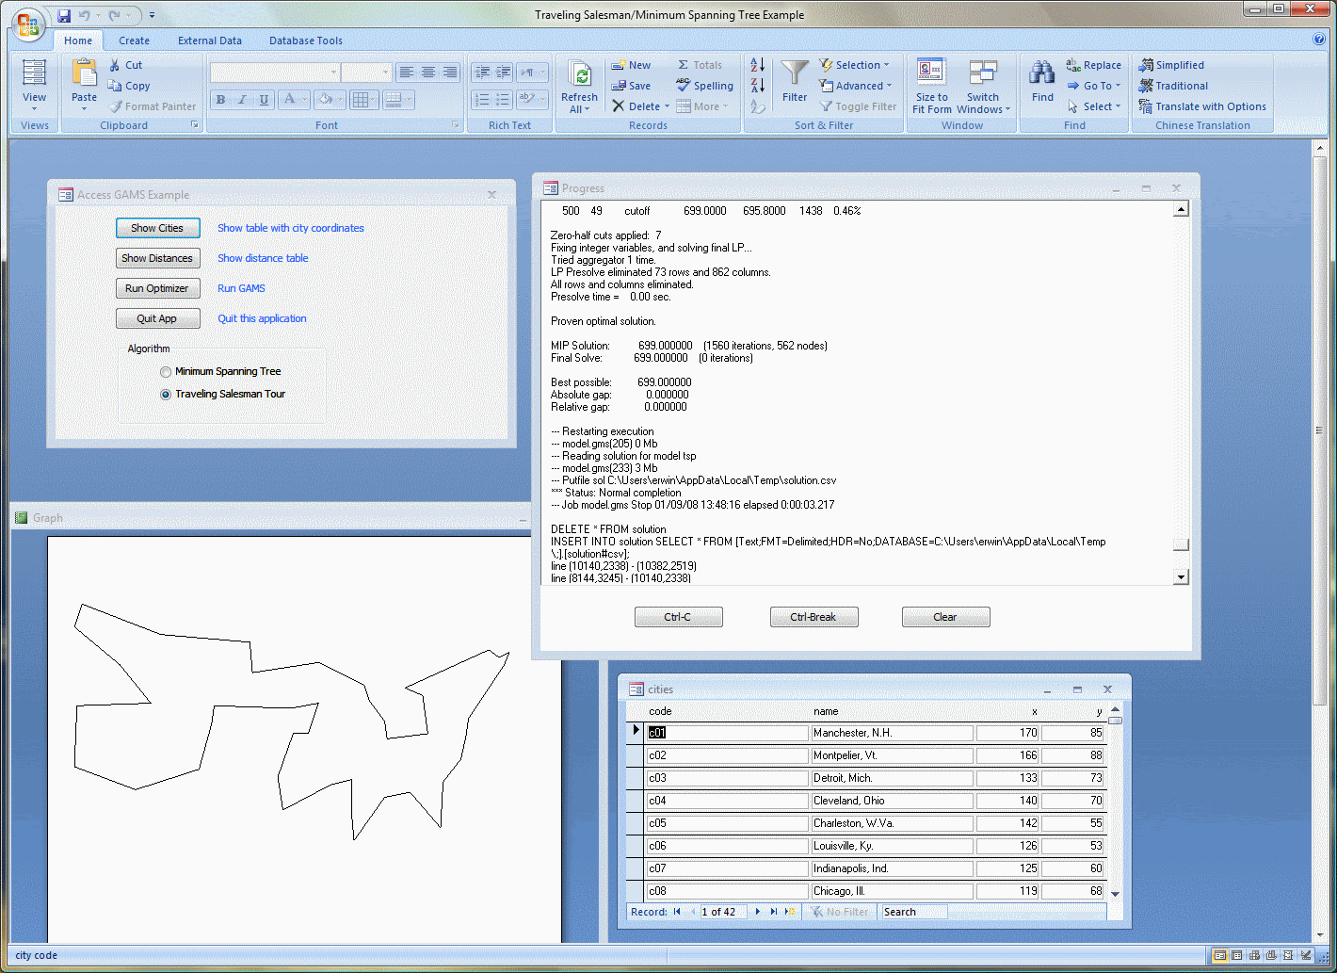Save the current record

pyautogui.click(x=631, y=86)
